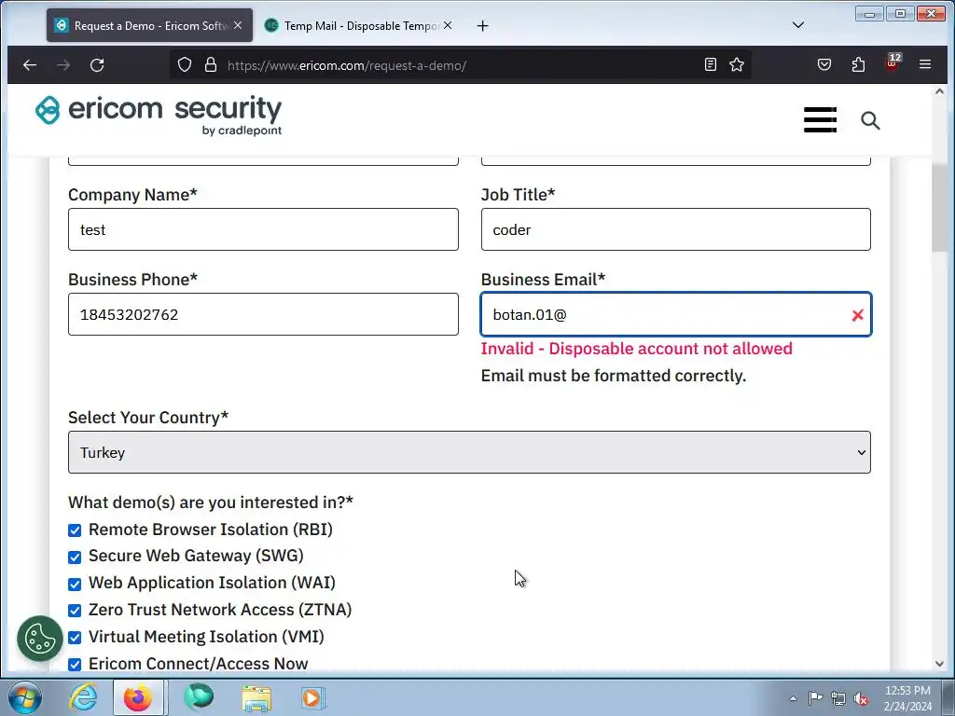Open the Windows Start menu
This screenshot has width=955, height=716.
tap(25, 697)
